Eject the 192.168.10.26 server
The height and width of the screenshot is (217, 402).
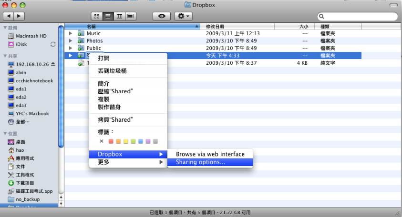point(53,64)
